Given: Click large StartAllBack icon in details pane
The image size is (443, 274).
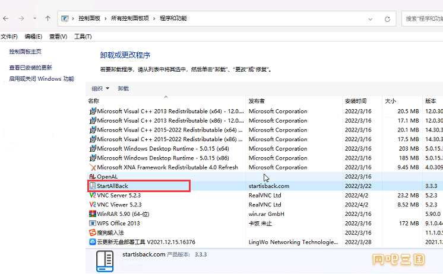Looking at the screenshot, I should (x=105, y=261).
